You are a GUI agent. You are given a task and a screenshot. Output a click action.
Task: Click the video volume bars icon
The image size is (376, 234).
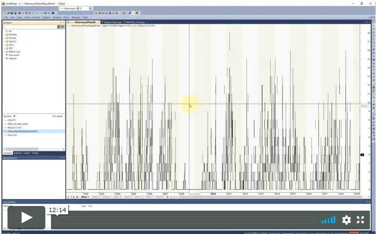click(x=328, y=220)
